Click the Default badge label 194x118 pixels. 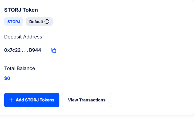click(x=36, y=22)
